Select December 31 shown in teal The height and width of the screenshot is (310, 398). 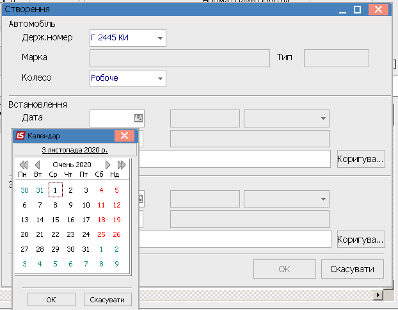pos(40,190)
